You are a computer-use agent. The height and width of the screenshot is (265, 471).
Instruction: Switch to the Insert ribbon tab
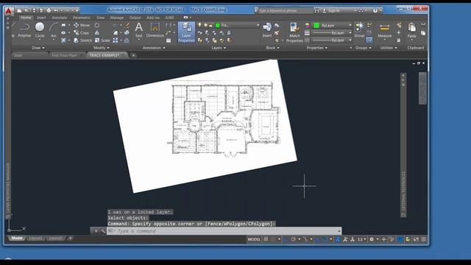[41, 18]
